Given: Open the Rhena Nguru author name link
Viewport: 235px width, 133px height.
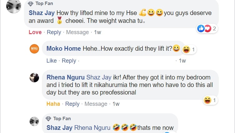Looking at the screenshot, I should [65, 77].
